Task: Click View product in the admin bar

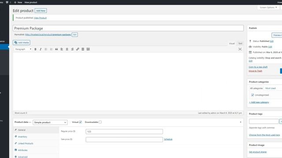Action: click(x=31, y=2)
